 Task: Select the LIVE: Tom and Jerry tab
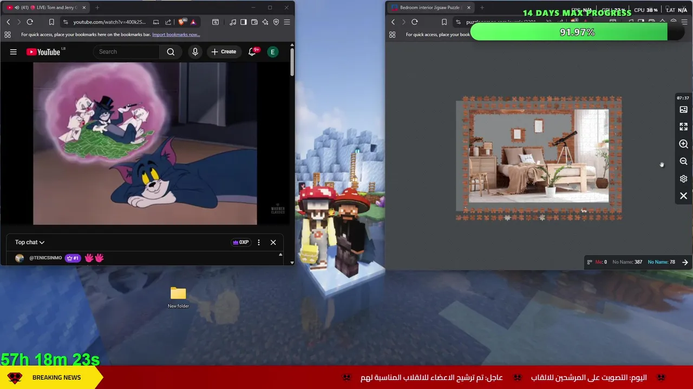pyautogui.click(x=46, y=8)
